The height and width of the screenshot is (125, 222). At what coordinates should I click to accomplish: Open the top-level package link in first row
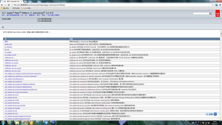coord(6,42)
